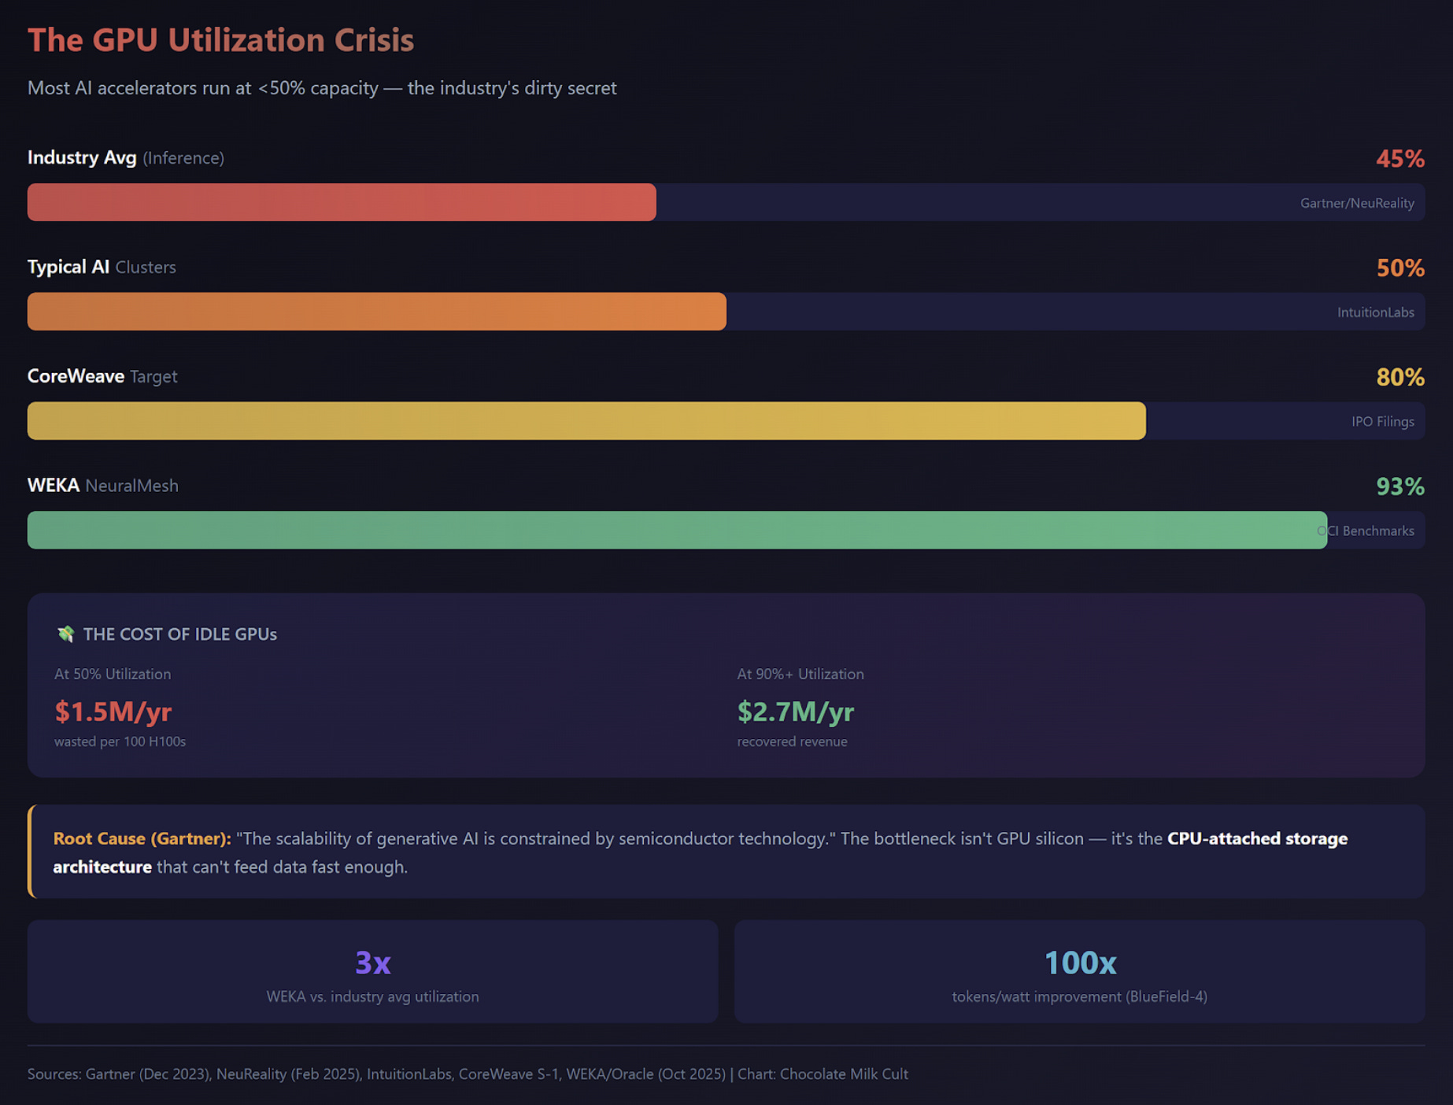Click the 93% value
This screenshot has height=1105, width=1453.
[x=1400, y=487]
